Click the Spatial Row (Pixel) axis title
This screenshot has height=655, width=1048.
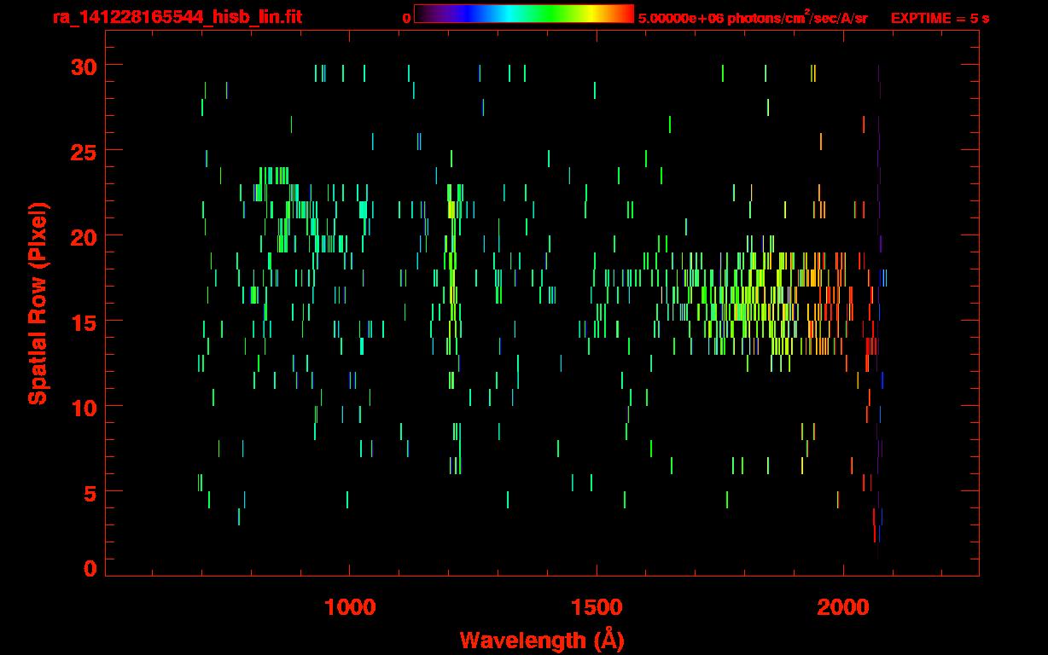38,303
